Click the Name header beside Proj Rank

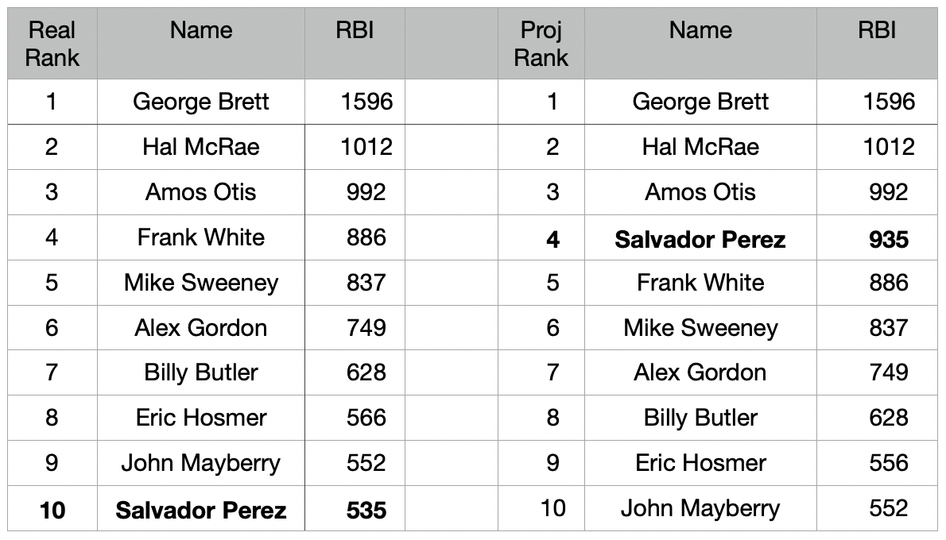point(700,31)
